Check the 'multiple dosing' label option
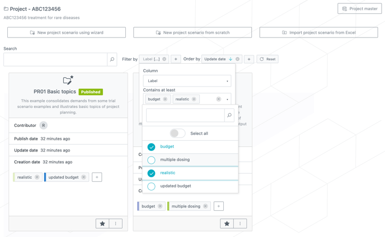Screen dimensions: 385x237 pyautogui.click(x=151, y=160)
